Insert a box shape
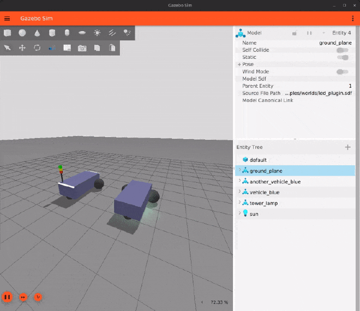The width and height of the screenshot is (360, 311). tap(8, 33)
